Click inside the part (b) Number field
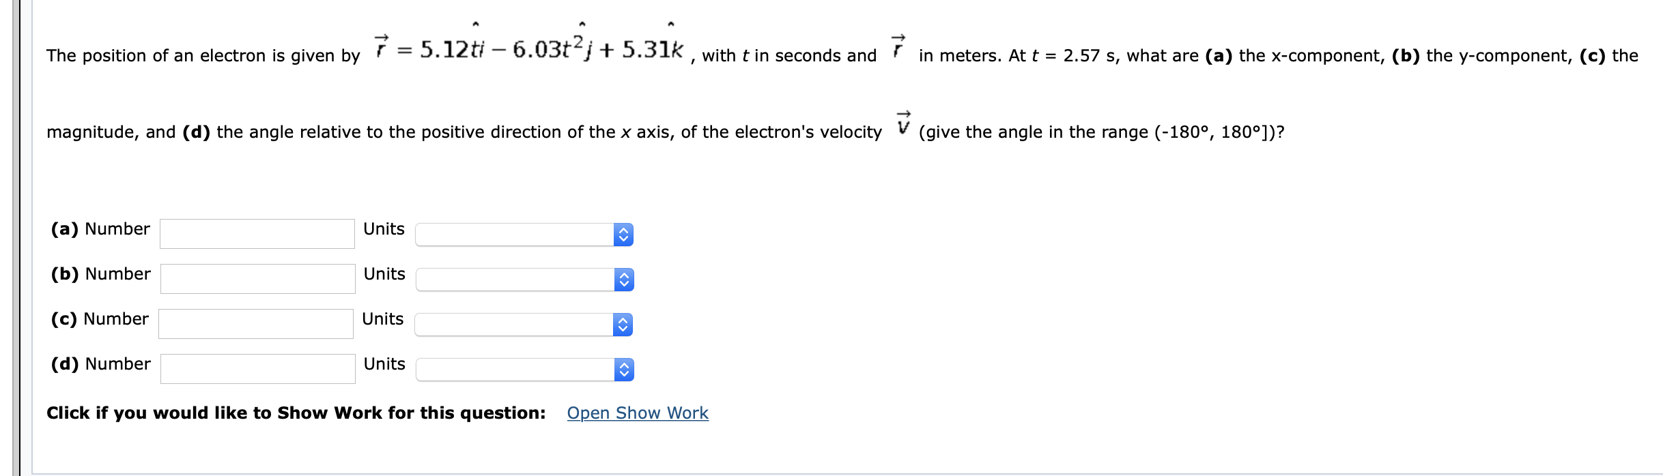The height and width of the screenshot is (476, 1663). pos(256,279)
